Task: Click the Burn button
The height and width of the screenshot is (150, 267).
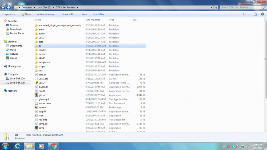Action: [x=84, y=14]
